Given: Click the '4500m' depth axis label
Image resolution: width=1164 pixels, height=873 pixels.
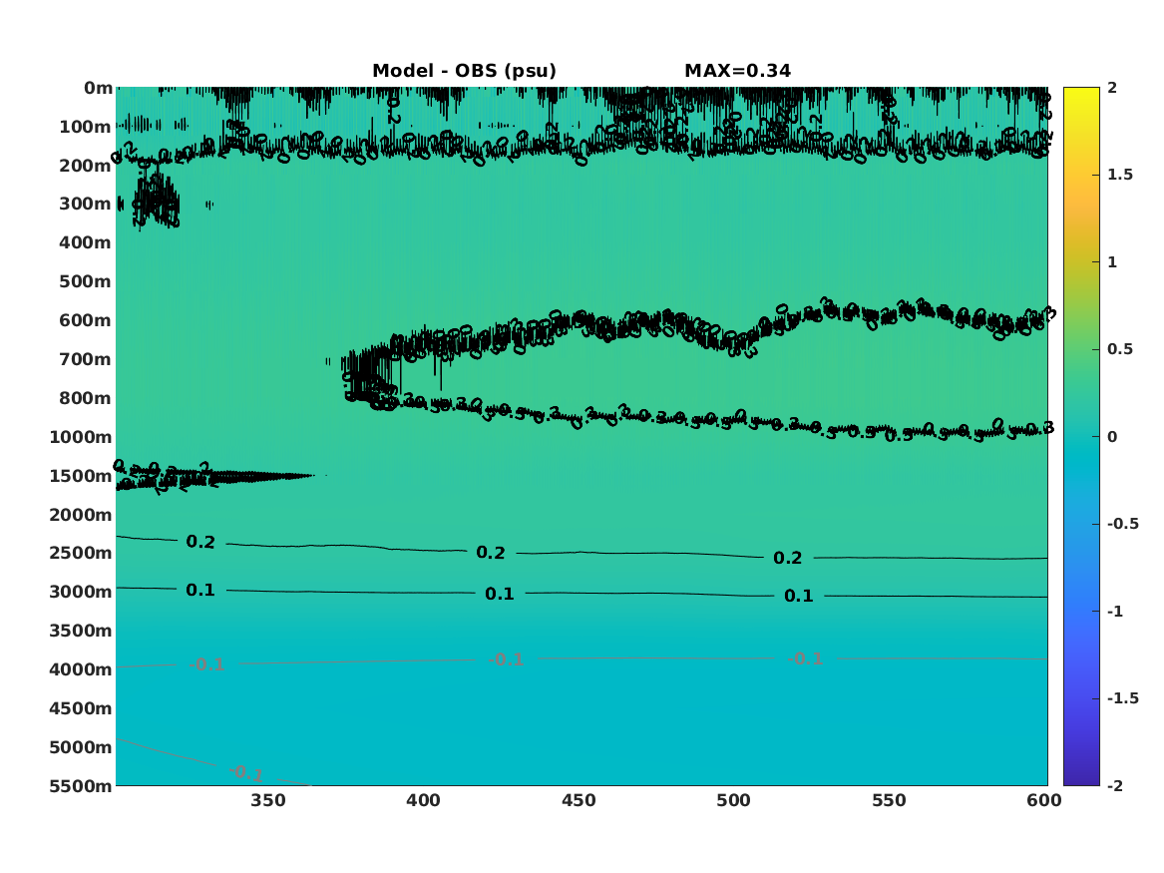Looking at the screenshot, I should tap(81, 708).
